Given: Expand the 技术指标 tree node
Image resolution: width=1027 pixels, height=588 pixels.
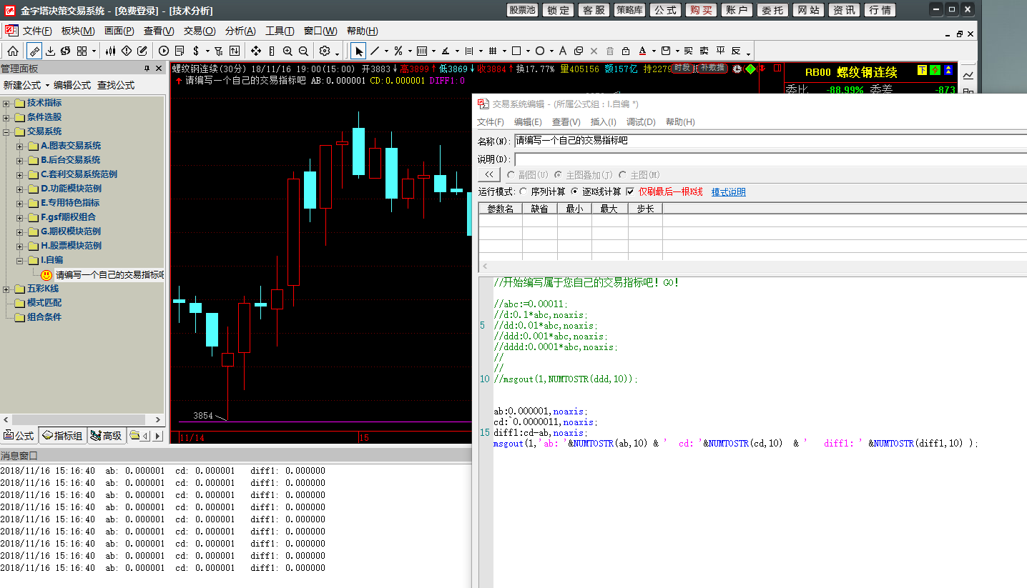Looking at the screenshot, I should coord(6,103).
